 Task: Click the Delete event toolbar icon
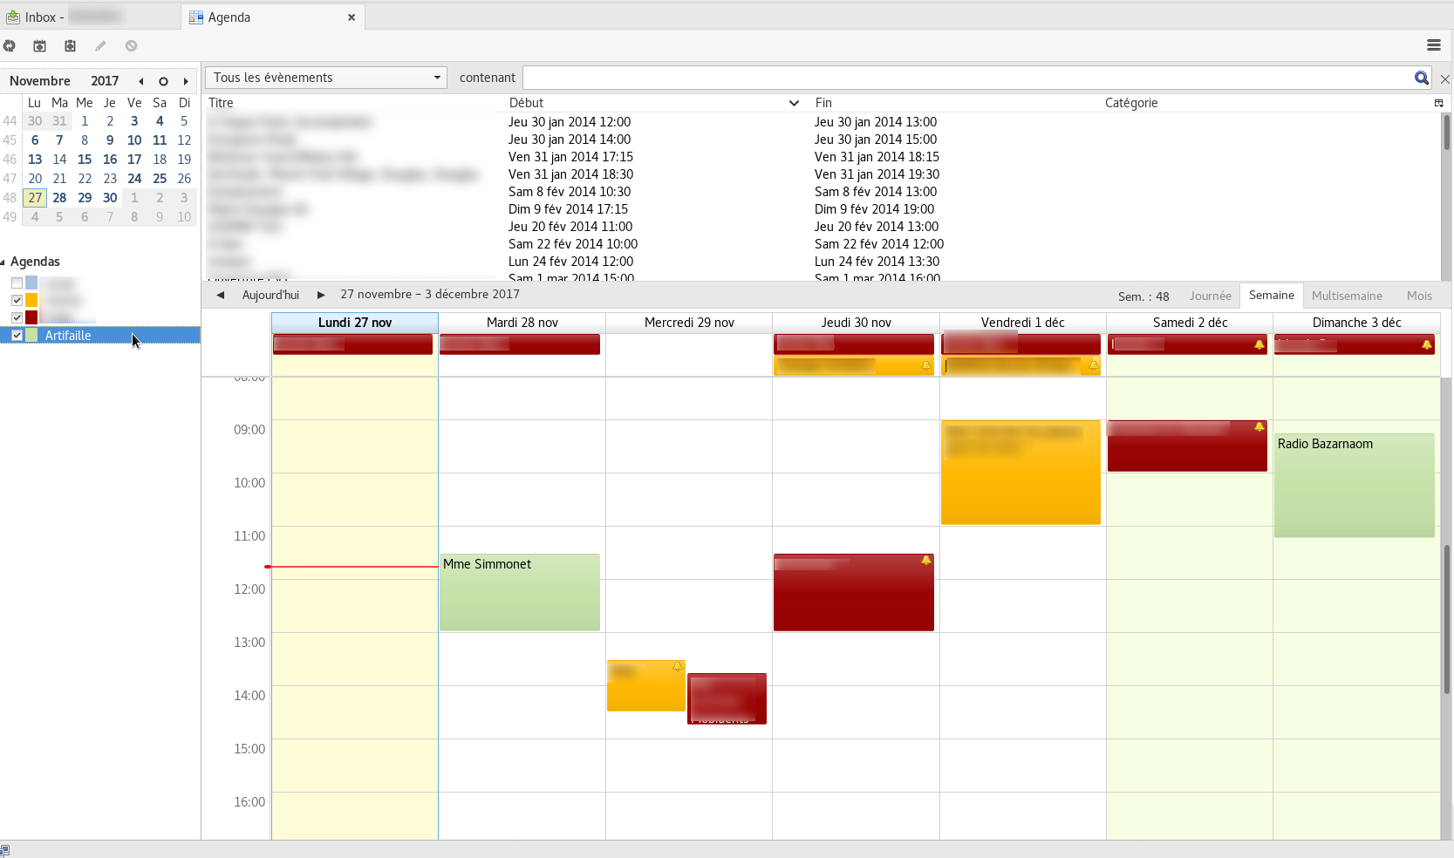coord(131,46)
